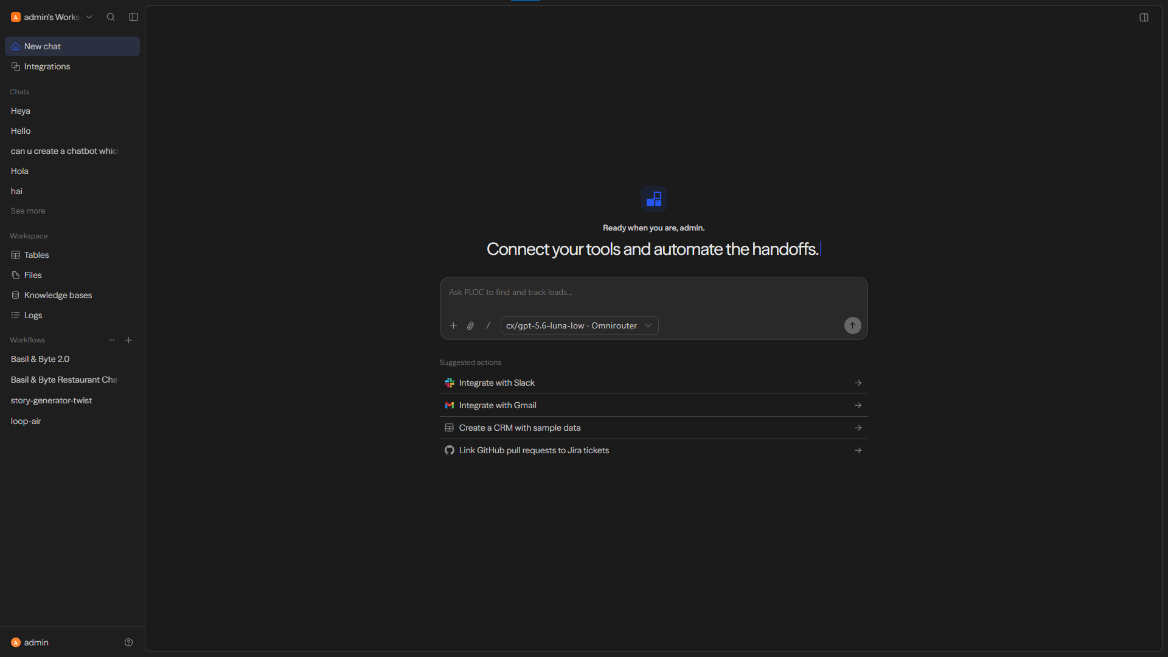Open the Heya chat
Viewport: 1168px width, 657px height.
[x=72, y=111]
